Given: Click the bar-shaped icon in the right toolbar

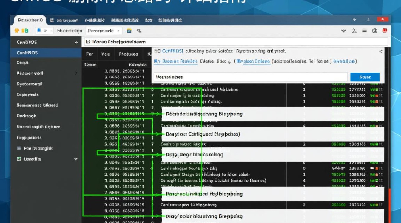Looking at the screenshot, I should coord(364,31).
